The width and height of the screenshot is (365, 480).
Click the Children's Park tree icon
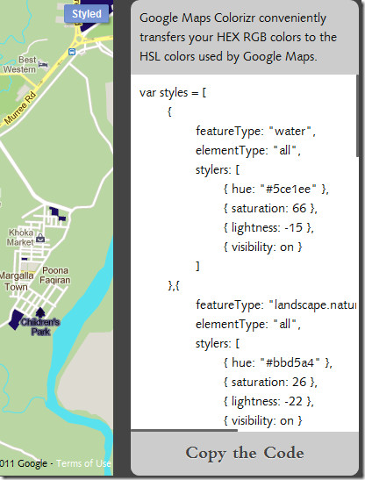(40, 312)
